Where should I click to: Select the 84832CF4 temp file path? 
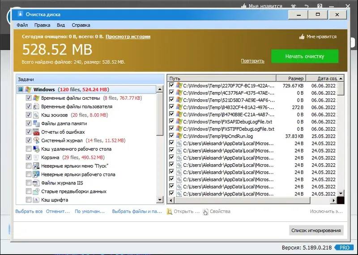pos(228,107)
